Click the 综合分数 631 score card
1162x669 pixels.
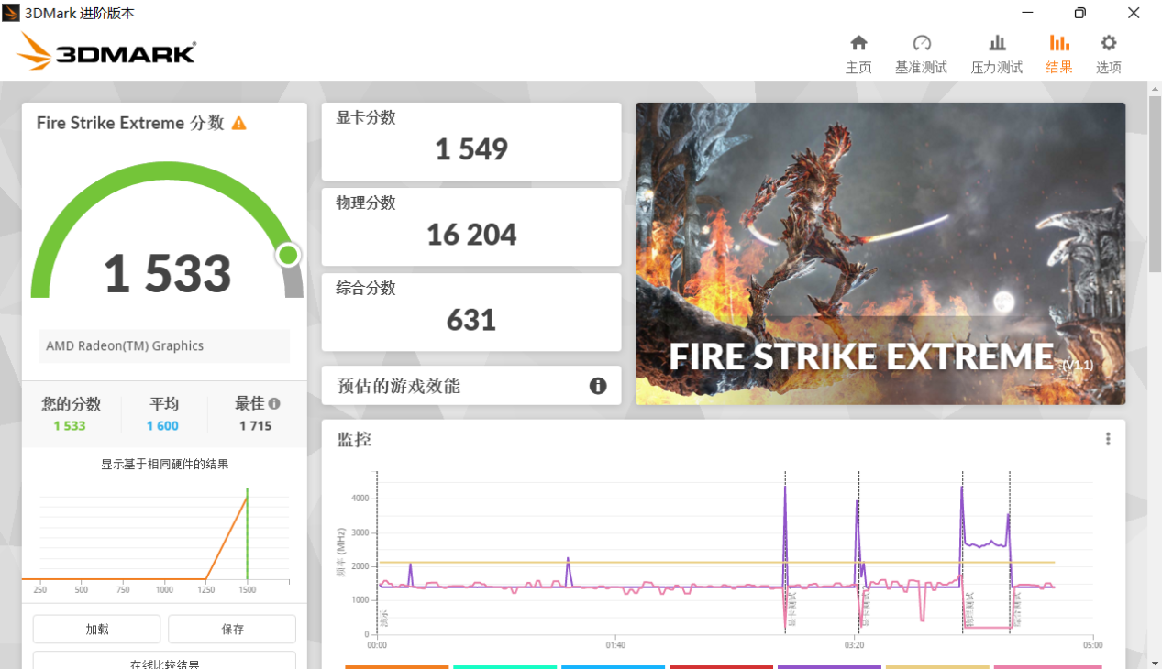(x=471, y=312)
